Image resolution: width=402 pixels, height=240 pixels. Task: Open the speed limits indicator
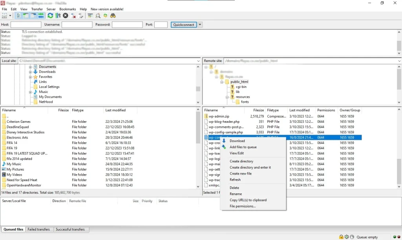[x=351, y=236]
